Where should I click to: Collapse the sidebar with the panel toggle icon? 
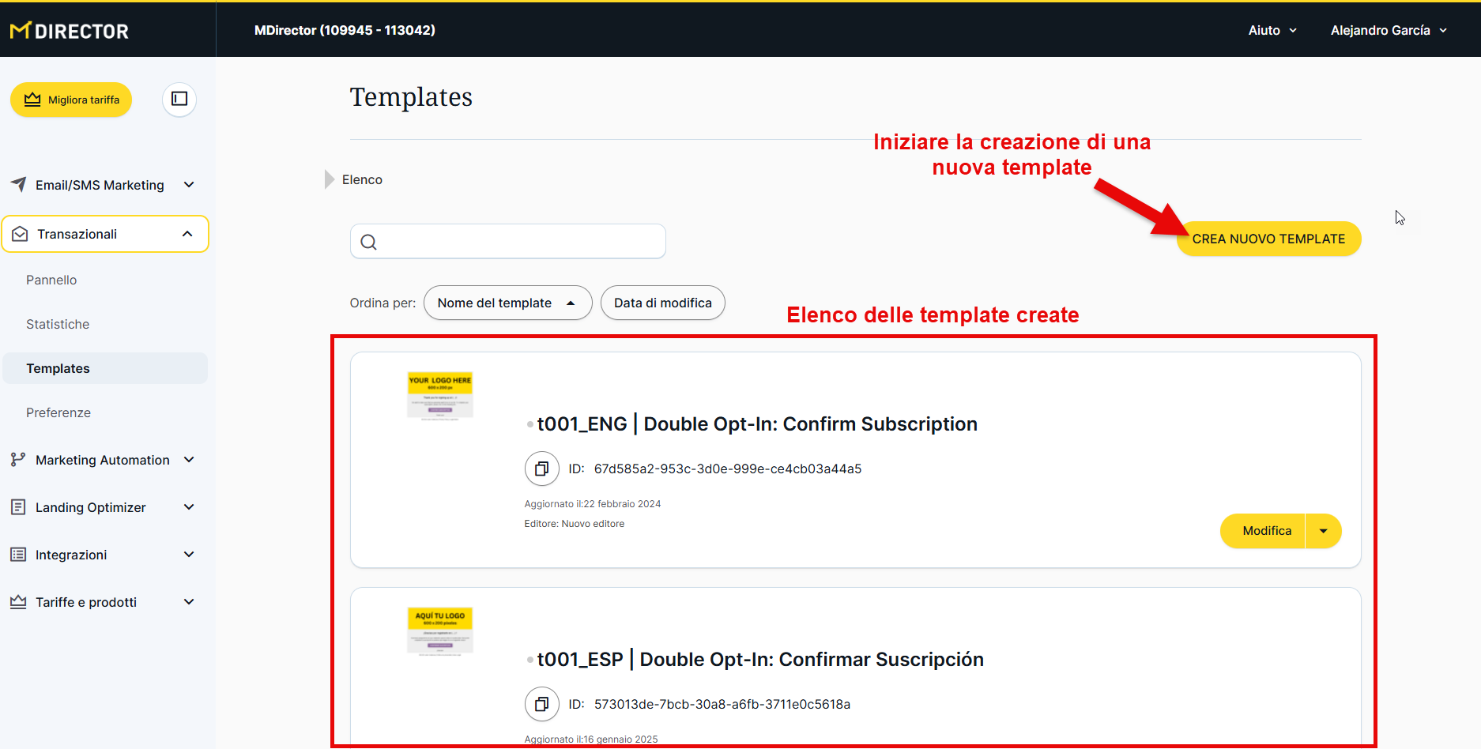[179, 99]
